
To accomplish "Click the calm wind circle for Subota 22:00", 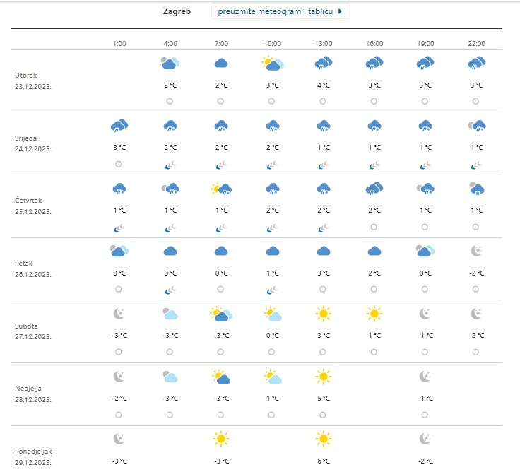I will pos(475,352).
